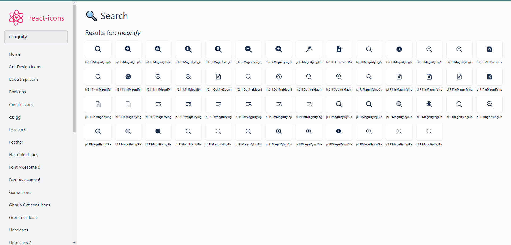Select pi PiMagnifyingGla solid filled minus icon
Screen dimensions: 511x245
pos(158,132)
